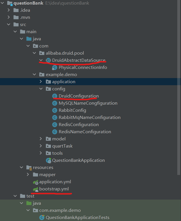
Task: Expand the mapper folder
Action: coord(28,174)
